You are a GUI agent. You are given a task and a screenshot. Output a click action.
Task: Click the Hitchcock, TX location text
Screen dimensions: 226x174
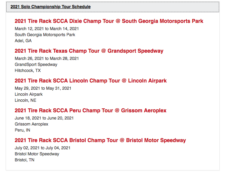(x=28, y=70)
